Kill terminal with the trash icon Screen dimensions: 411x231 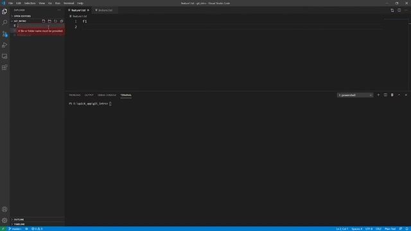click(x=392, y=95)
